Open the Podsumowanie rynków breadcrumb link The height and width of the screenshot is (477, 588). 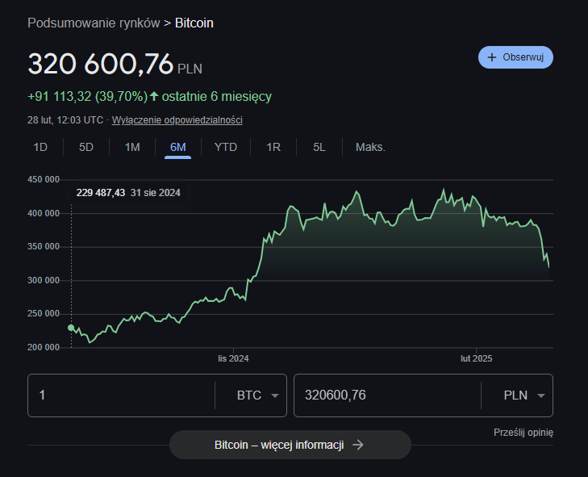94,23
